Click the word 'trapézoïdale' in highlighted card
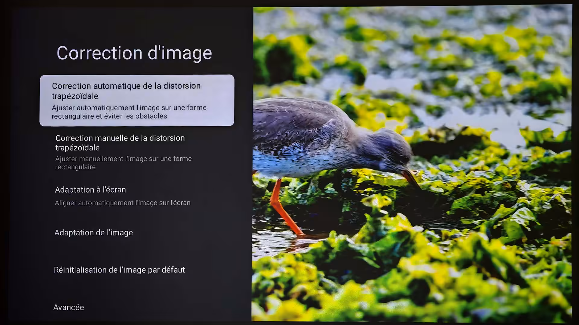The width and height of the screenshot is (579, 325). pyautogui.click(x=75, y=96)
